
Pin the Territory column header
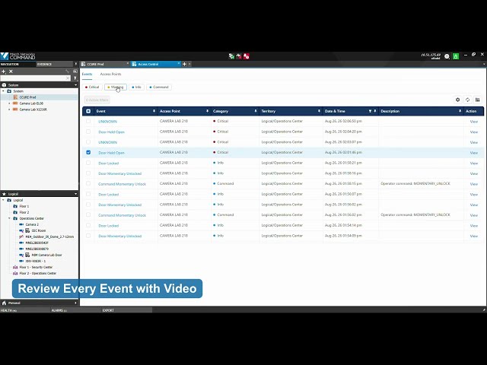pyautogui.click(x=319, y=111)
